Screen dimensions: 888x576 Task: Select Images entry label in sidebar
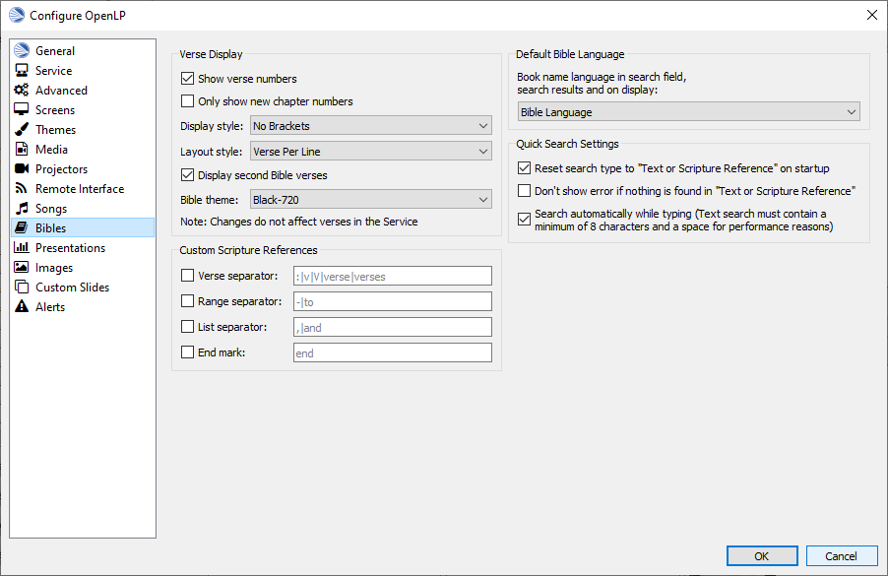coord(54,268)
